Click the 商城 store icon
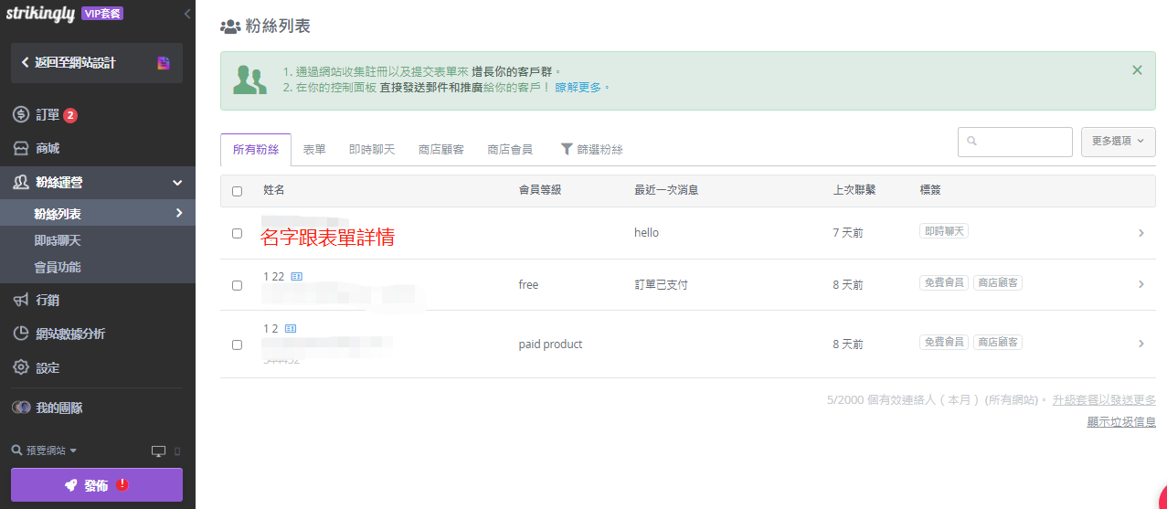This screenshot has width=1167, height=509. [21, 148]
